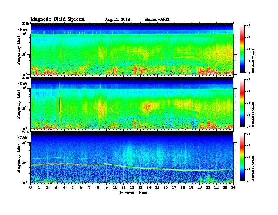Image resolution: width=278 pixels, height=215 pixels.
Task: Click the hour "7" tick label
Action: tap(90, 187)
